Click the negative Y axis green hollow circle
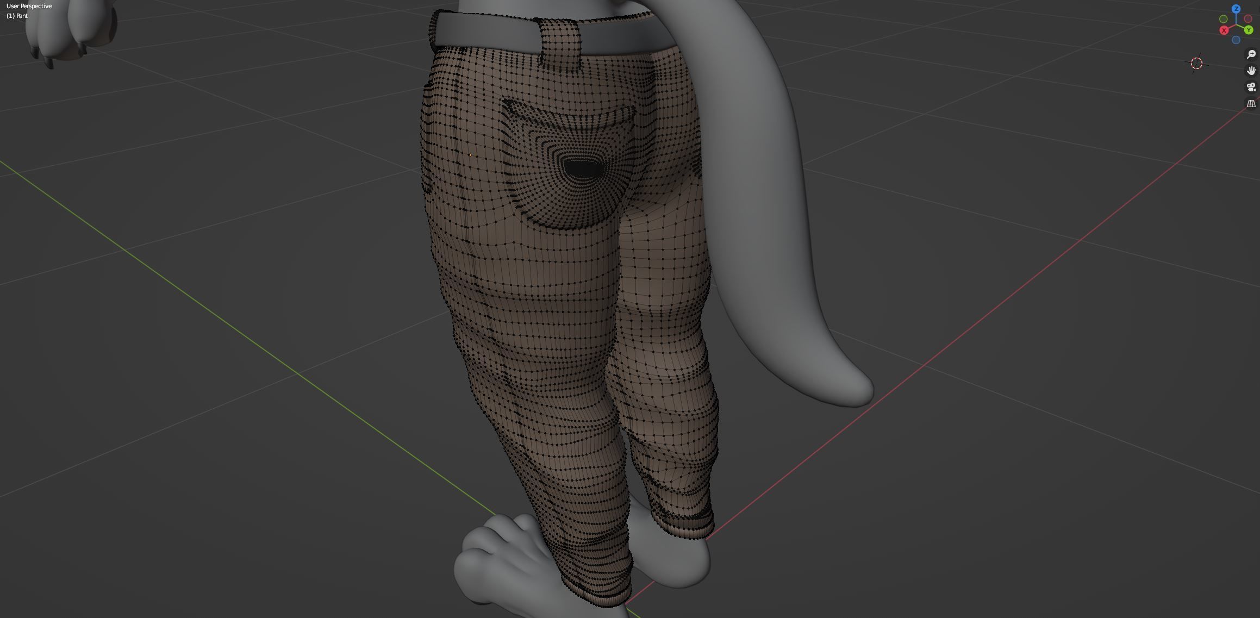The image size is (1260, 618). point(1224,19)
